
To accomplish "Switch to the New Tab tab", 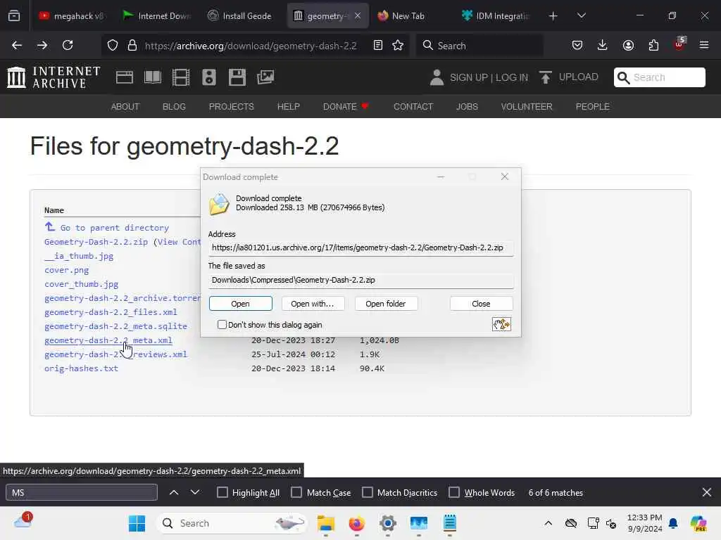I will pyautogui.click(x=409, y=16).
